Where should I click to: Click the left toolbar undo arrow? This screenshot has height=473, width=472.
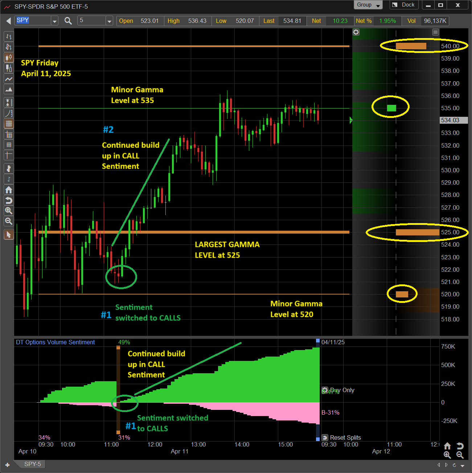[x=9, y=200]
